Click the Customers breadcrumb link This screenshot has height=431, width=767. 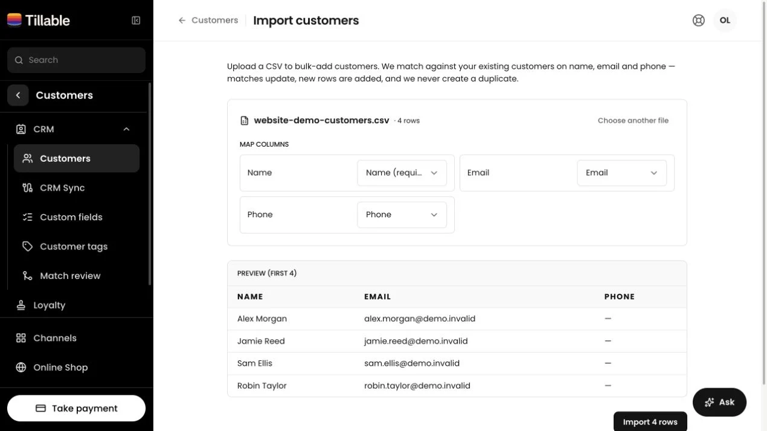[x=214, y=21]
